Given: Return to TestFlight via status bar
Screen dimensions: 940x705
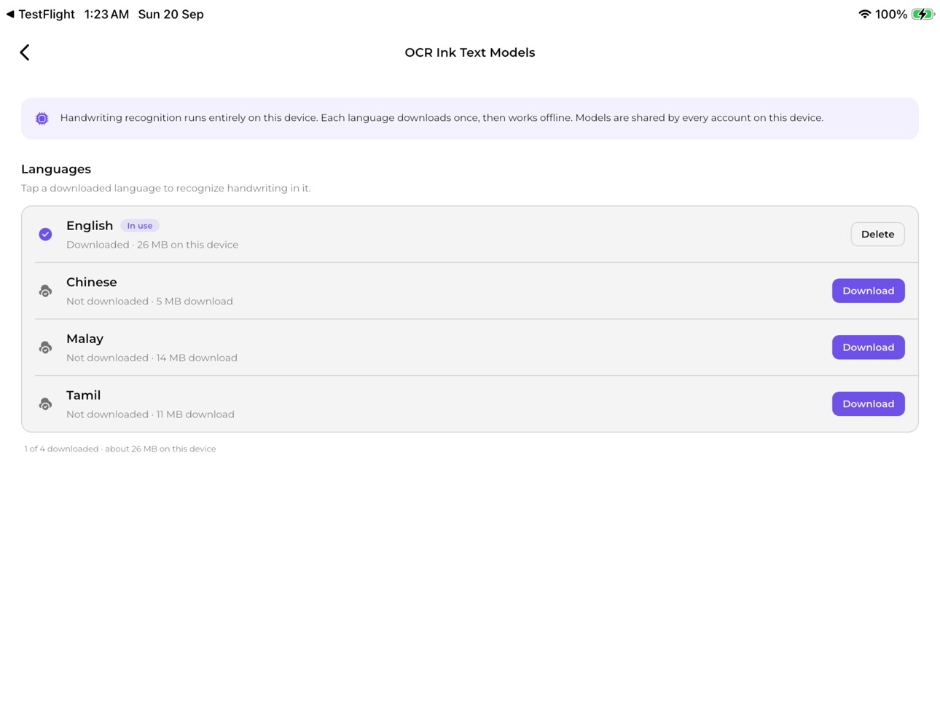Looking at the screenshot, I should tap(40, 15).
